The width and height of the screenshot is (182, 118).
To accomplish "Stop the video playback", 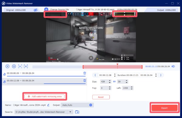I will (x=14, y=66).
